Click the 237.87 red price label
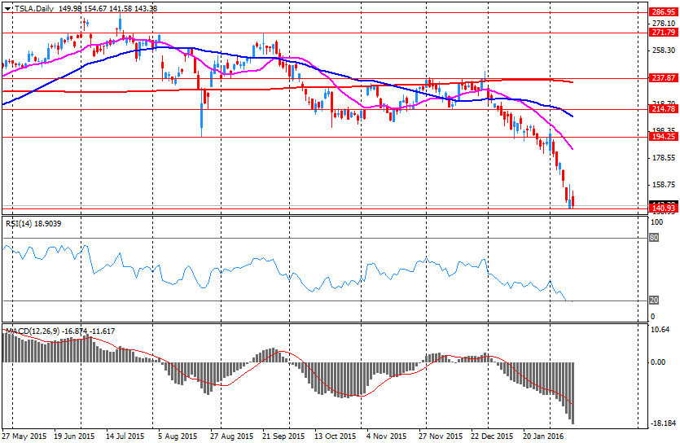Screen dimensions: 680x443 (x=664, y=78)
